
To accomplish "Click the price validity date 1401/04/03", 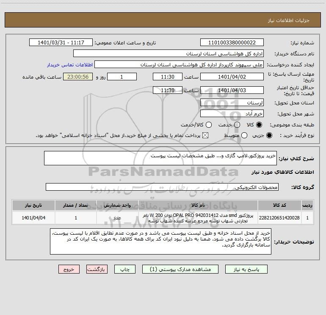I will pos(232,90).
